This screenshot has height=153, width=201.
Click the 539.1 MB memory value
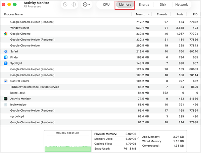pyautogui.click(x=143, y=28)
